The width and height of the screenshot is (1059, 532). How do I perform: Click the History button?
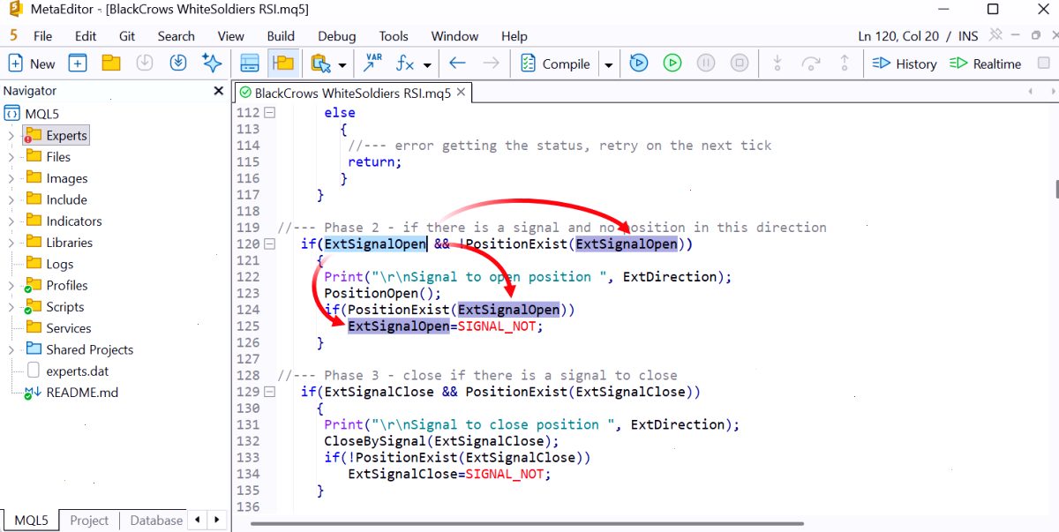(904, 64)
